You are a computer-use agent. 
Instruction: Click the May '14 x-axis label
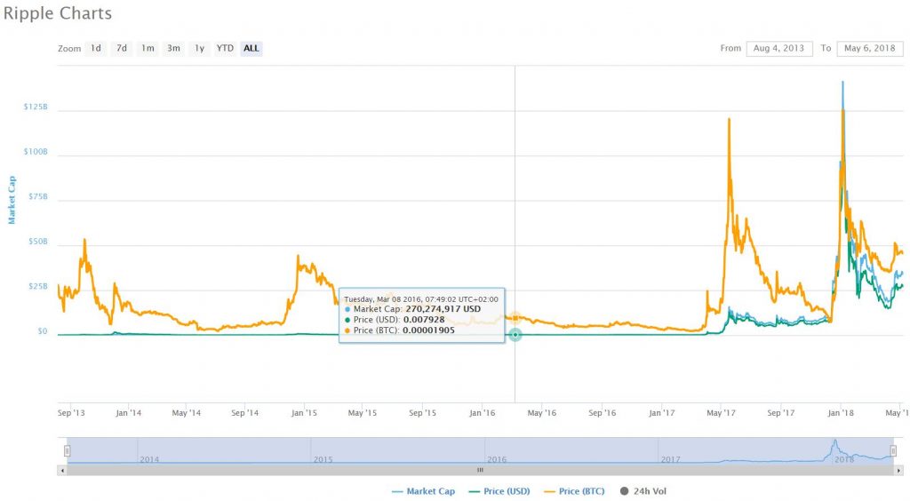pyautogui.click(x=187, y=413)
